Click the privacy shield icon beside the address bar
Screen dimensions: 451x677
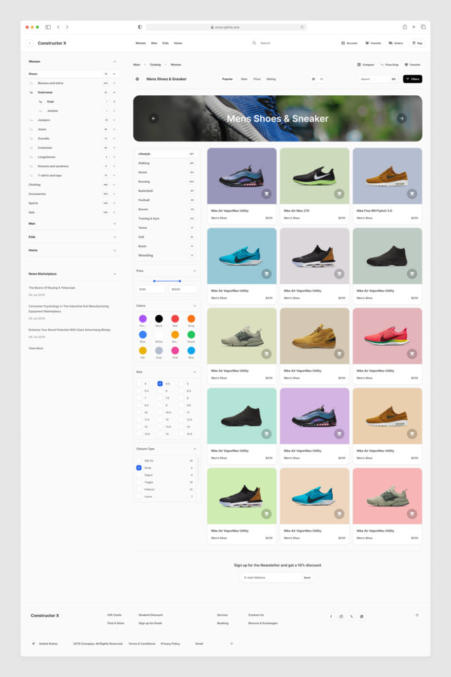point(140,26)
